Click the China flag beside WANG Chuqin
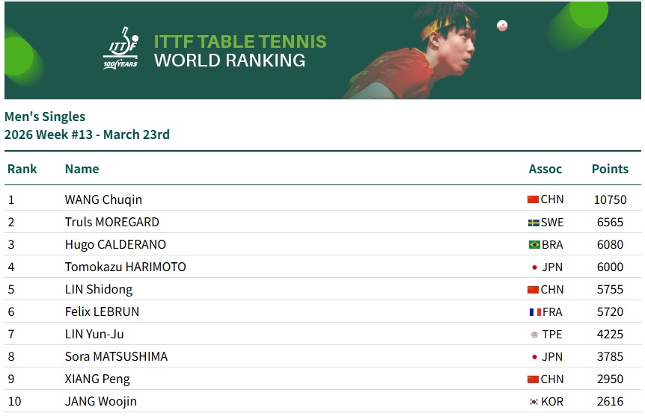The height and width of the screenshot is (416, 645). (x=533, y=199)
